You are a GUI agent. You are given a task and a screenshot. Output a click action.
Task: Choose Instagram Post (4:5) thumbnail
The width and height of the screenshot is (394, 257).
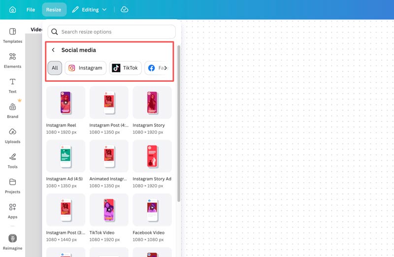(109, 102)
